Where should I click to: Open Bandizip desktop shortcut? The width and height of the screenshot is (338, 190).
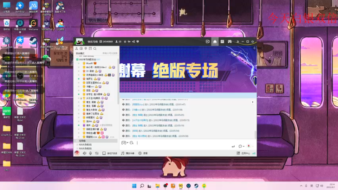20,7
